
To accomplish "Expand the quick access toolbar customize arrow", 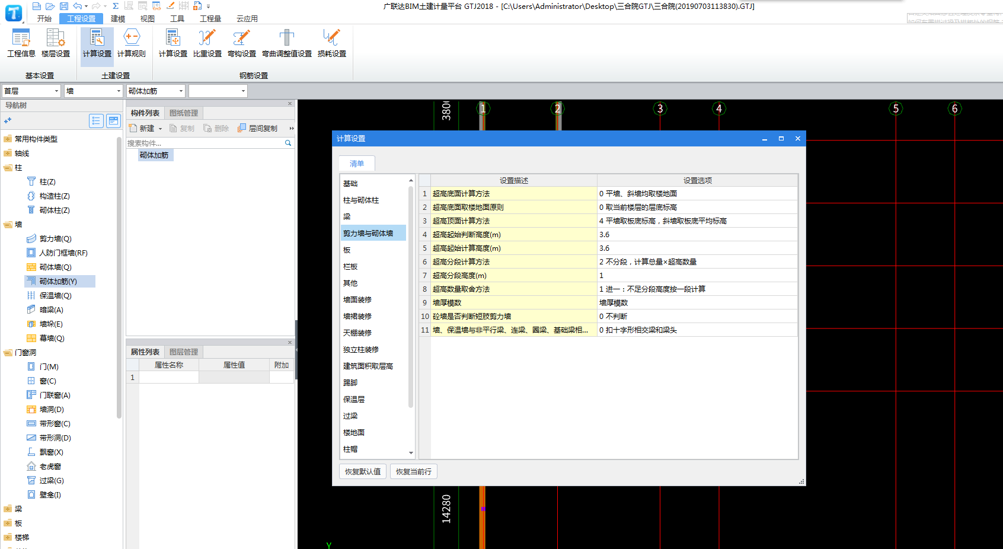I will (209, 7).
